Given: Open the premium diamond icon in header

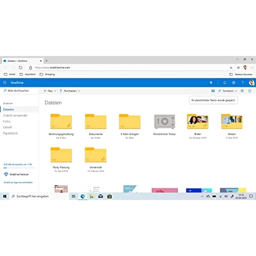Looking at the screenshot, I should click(x=211, y=83).
